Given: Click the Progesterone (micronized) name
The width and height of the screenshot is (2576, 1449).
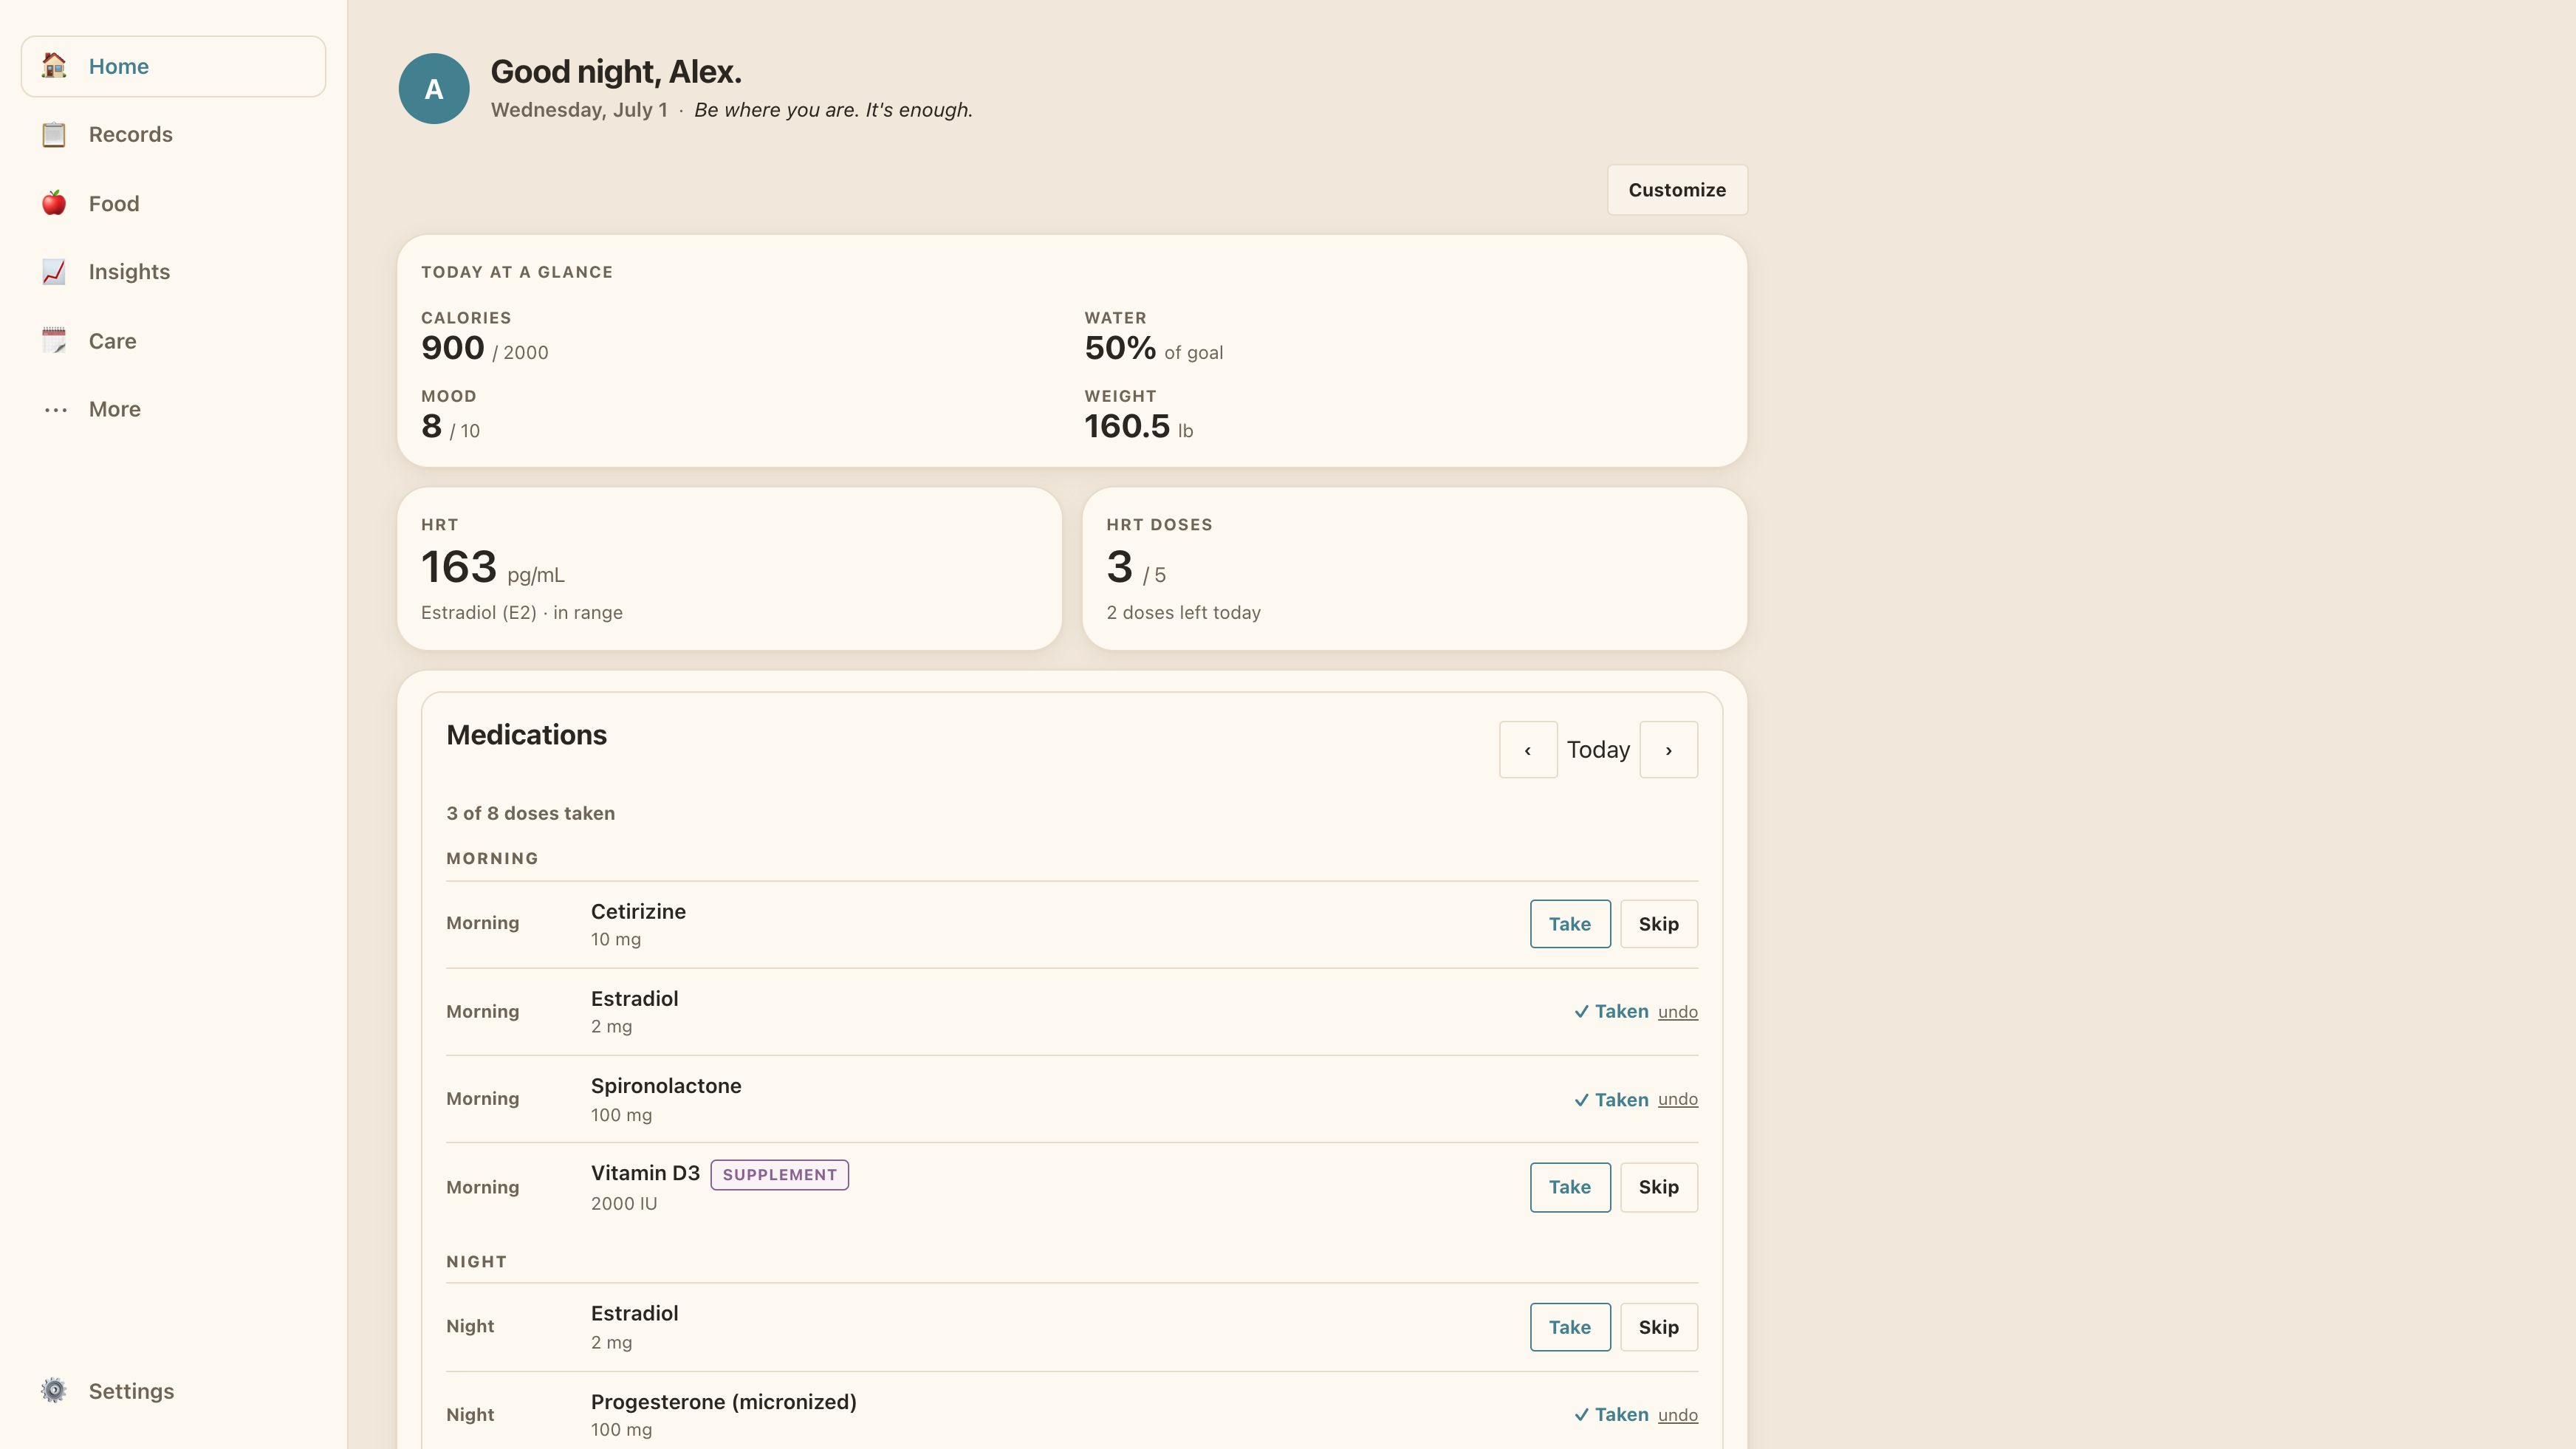Looking at the screenshot, I should pyautogui.click(x=723, y=1402).
